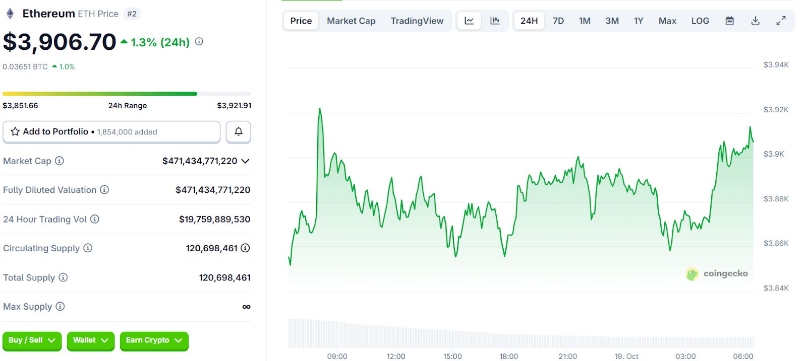This screenshot has height=361, width=807.
Task: Switch to candlestick chart icon
Action: (495, 21)
